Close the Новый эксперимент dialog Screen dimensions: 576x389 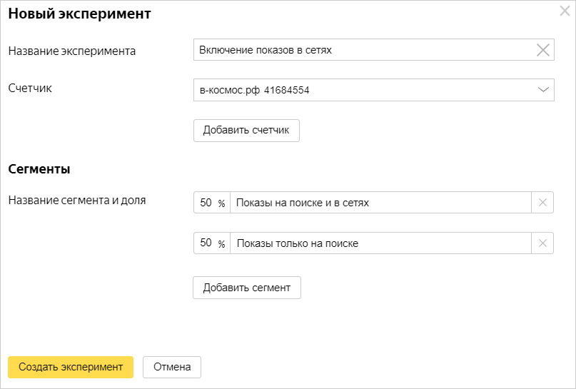[565, 11]
